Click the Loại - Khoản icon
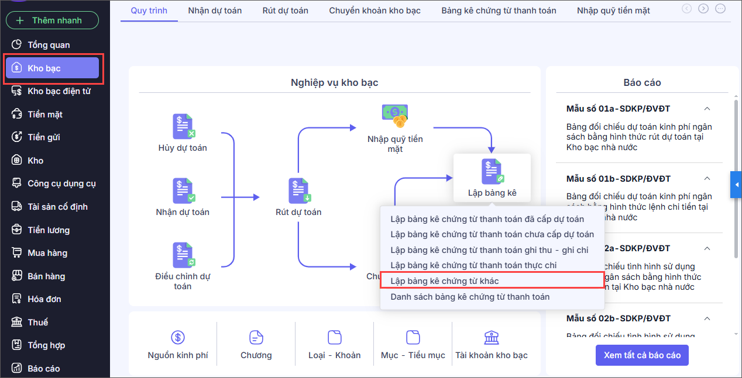 [x=335, y=337]
